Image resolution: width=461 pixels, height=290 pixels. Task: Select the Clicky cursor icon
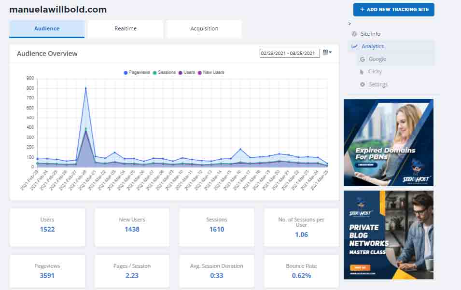tap(361, 71)
